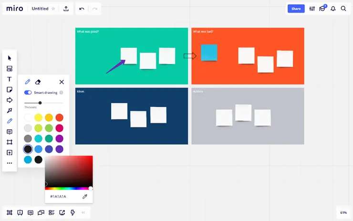The width and height of the screenshot is (353, 221).
Task: Star the Untitled board
Action: pos(53,9)
